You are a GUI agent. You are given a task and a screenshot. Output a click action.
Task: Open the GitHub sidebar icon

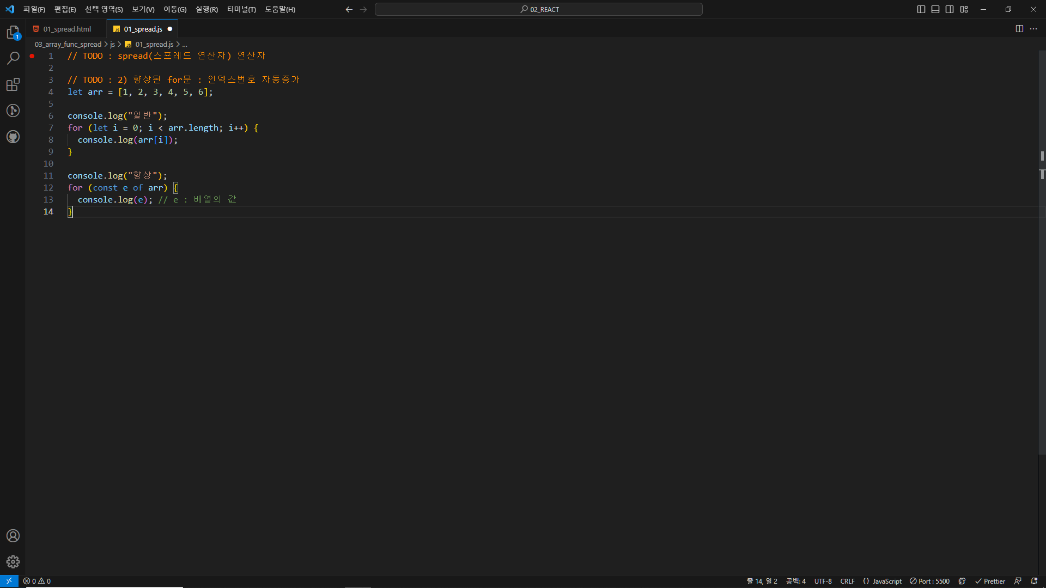(13, 137)
